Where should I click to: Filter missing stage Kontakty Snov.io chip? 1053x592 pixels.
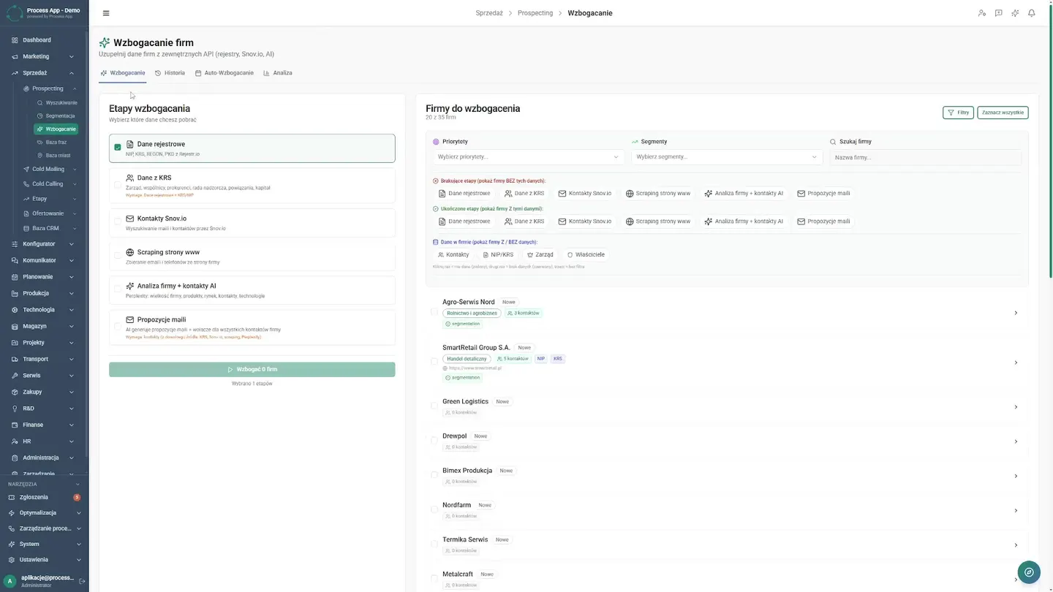point(585,194)
